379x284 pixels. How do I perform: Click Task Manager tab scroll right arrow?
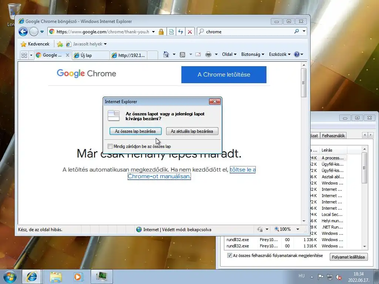tap(370, 135)
